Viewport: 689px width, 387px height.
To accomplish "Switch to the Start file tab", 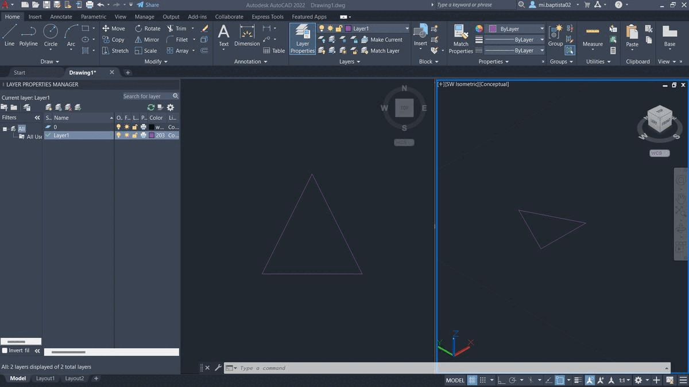I will (20, 73).
